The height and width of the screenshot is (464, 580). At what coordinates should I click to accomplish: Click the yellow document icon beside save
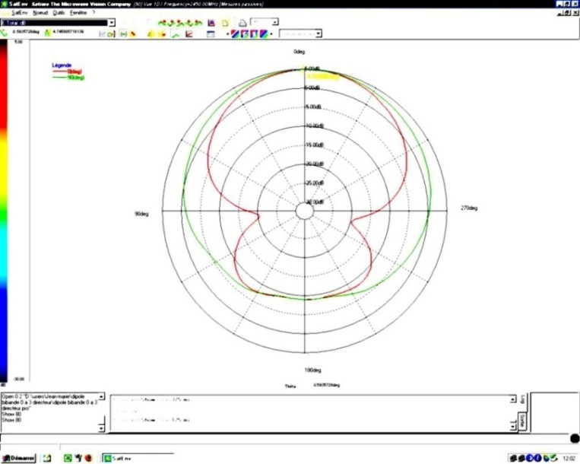click(225, 23)
